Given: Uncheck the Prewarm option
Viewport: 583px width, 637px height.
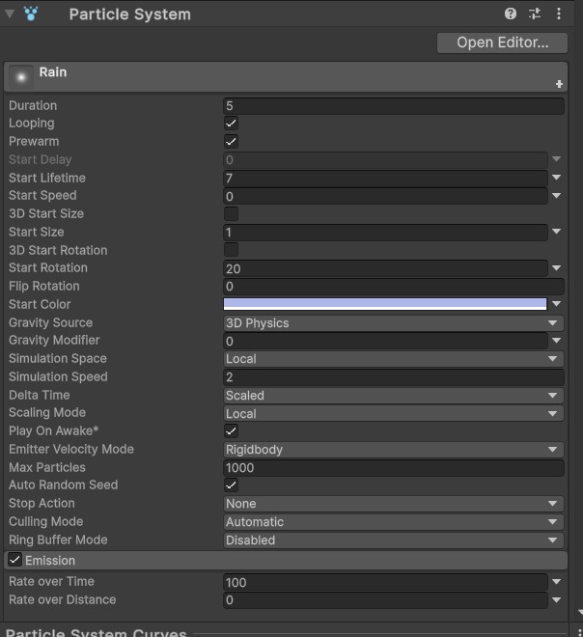Looking at the screenshot, I should [231, 141].
